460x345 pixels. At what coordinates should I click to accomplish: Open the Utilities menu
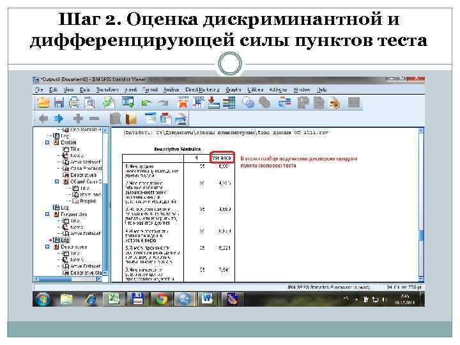(255, 90)
